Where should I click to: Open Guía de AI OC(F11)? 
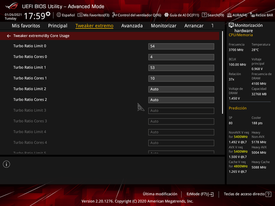(182, 15)
